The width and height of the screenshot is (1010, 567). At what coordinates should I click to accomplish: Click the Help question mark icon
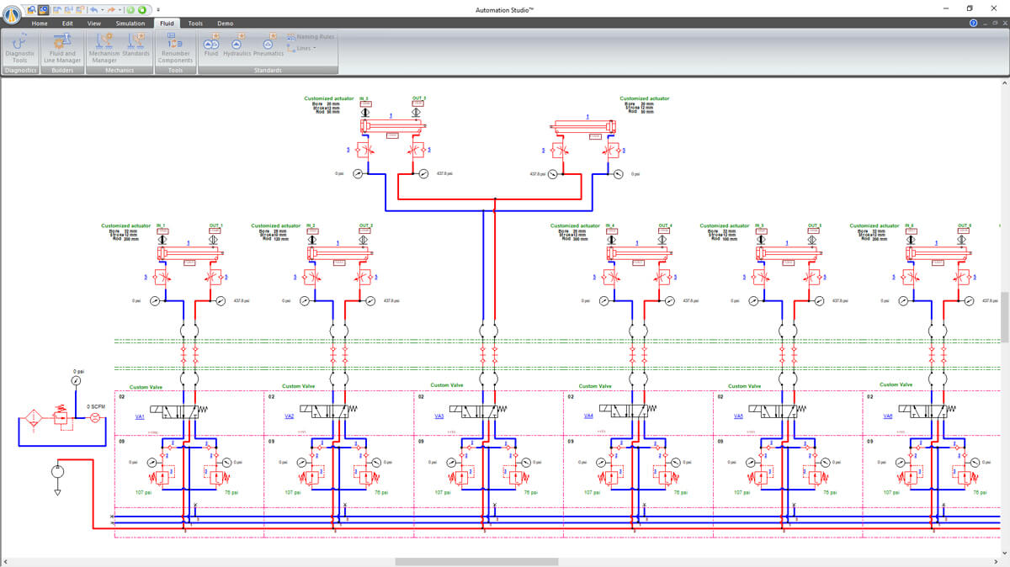pyautogui.click(x=973, y=24)
